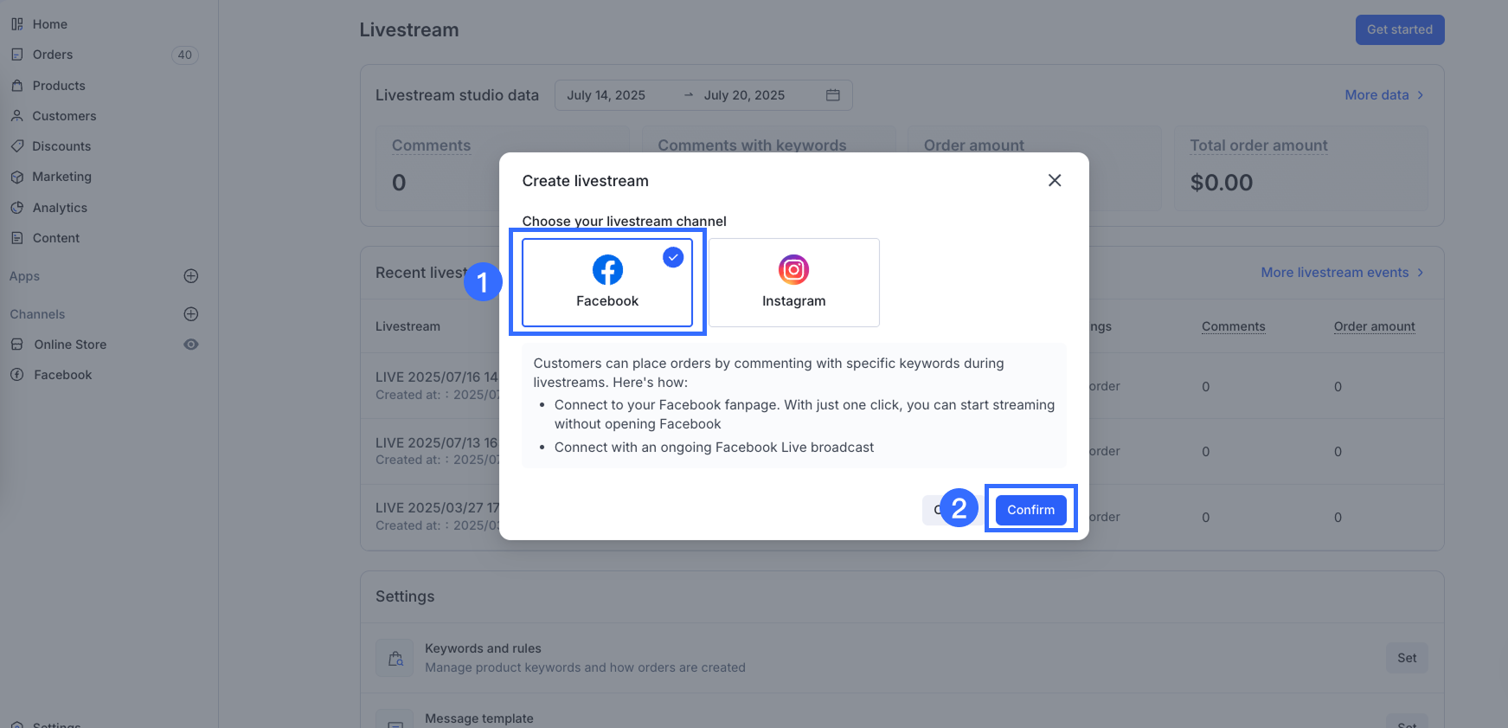Open the Customers menu item
This screenshot has width=1508, height=728.
(x=64, y=116)
